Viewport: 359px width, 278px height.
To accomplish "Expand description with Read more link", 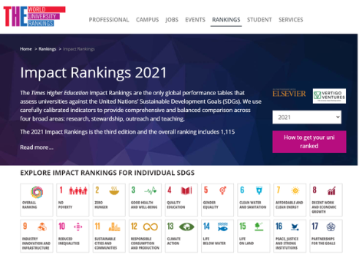I will pyautogui.click(x=37, y=147).
